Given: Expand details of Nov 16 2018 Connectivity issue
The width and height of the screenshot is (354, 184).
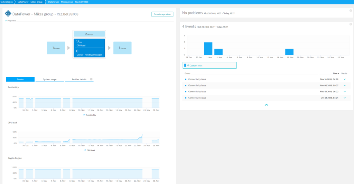Looking at the screenshot, I should click(x=345, y=79).
